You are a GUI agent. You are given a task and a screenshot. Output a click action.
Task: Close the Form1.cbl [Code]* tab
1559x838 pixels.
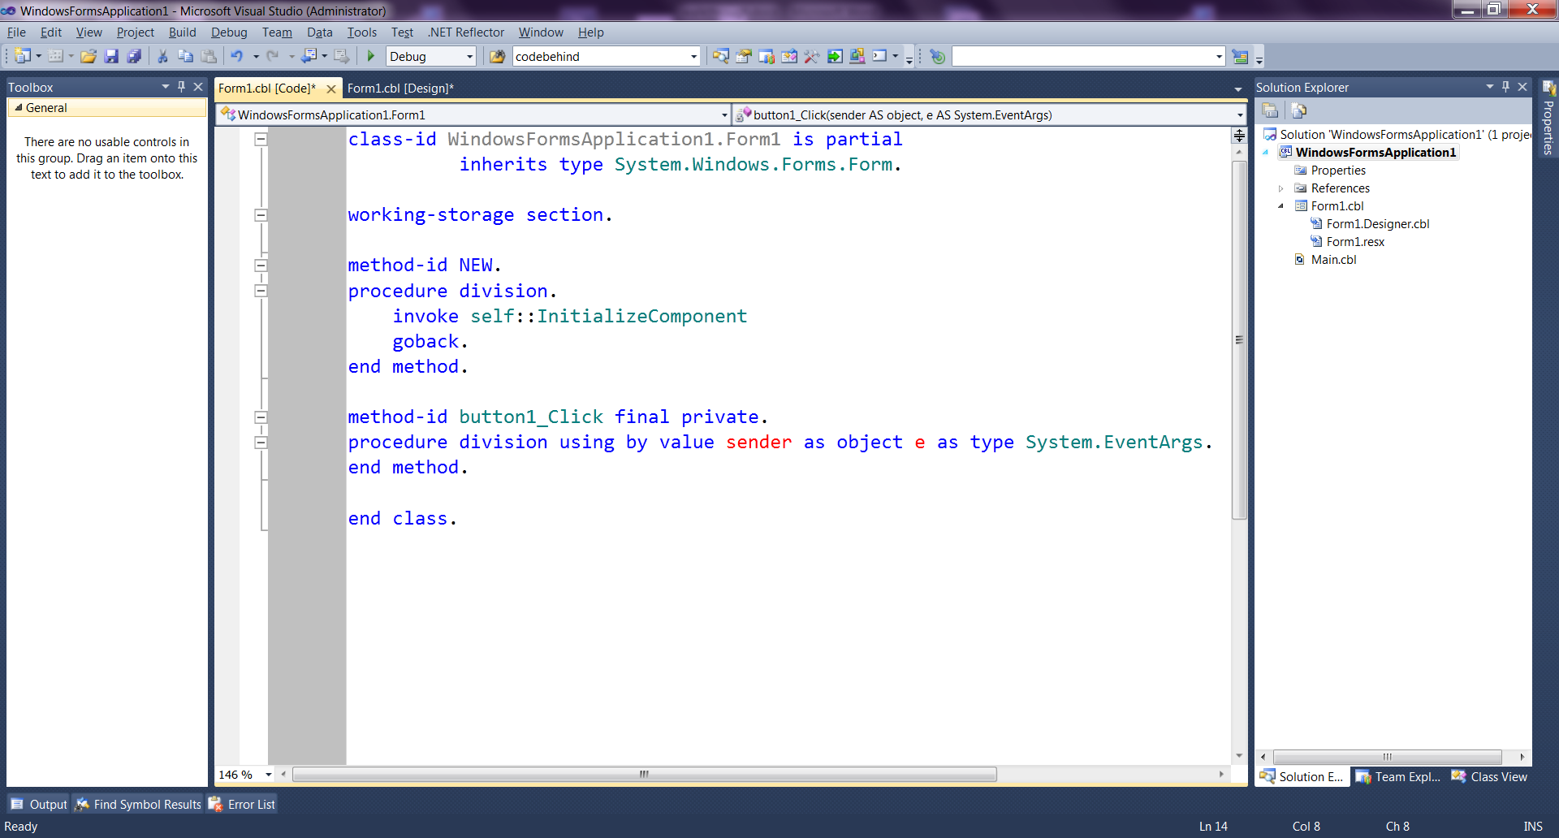coord(330,89)
